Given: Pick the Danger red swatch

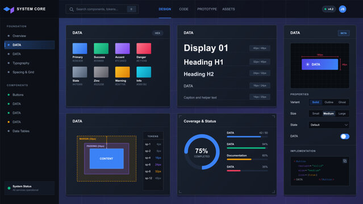Looking at the screenshot, I should coord(144,49).
